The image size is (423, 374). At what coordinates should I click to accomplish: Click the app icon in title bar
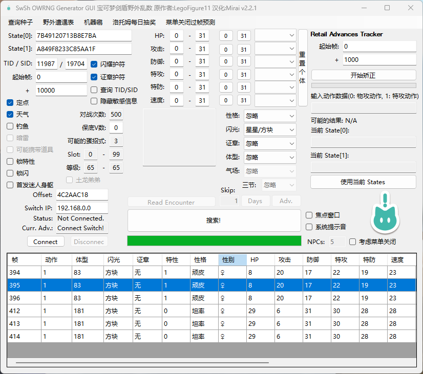pyautogui.click(x=8, y=8)
